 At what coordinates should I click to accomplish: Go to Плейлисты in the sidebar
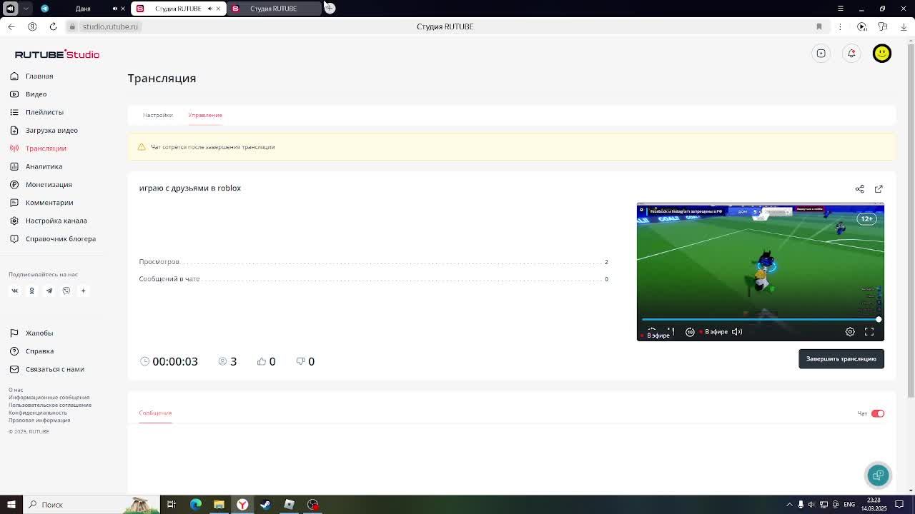(x=37, y=112)
